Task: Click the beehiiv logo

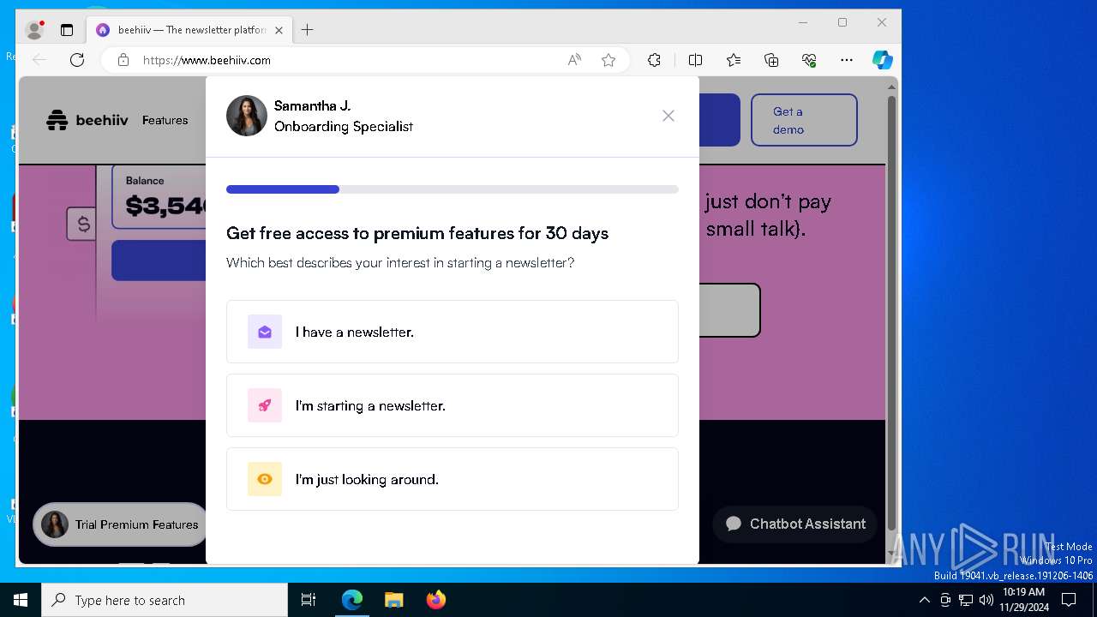Action: click(87, 120)
